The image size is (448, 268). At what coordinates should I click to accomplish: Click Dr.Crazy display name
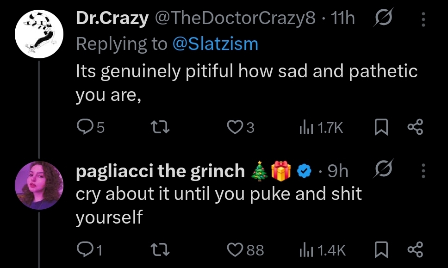(112, 19)
